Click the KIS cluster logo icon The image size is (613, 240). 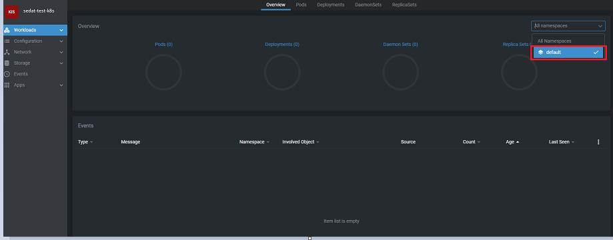(12, 11)
